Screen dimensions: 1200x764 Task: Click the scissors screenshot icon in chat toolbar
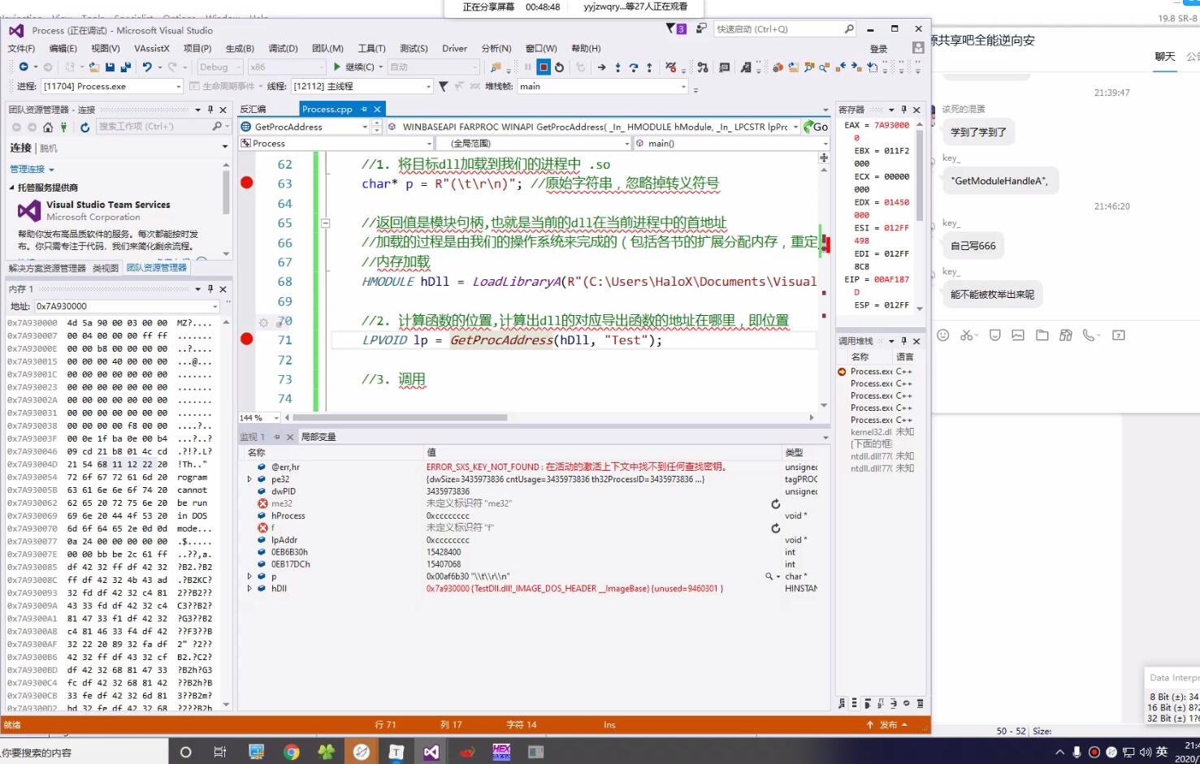click(966, 335)
